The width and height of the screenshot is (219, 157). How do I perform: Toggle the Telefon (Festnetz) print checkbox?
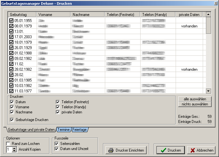point(58,102)
